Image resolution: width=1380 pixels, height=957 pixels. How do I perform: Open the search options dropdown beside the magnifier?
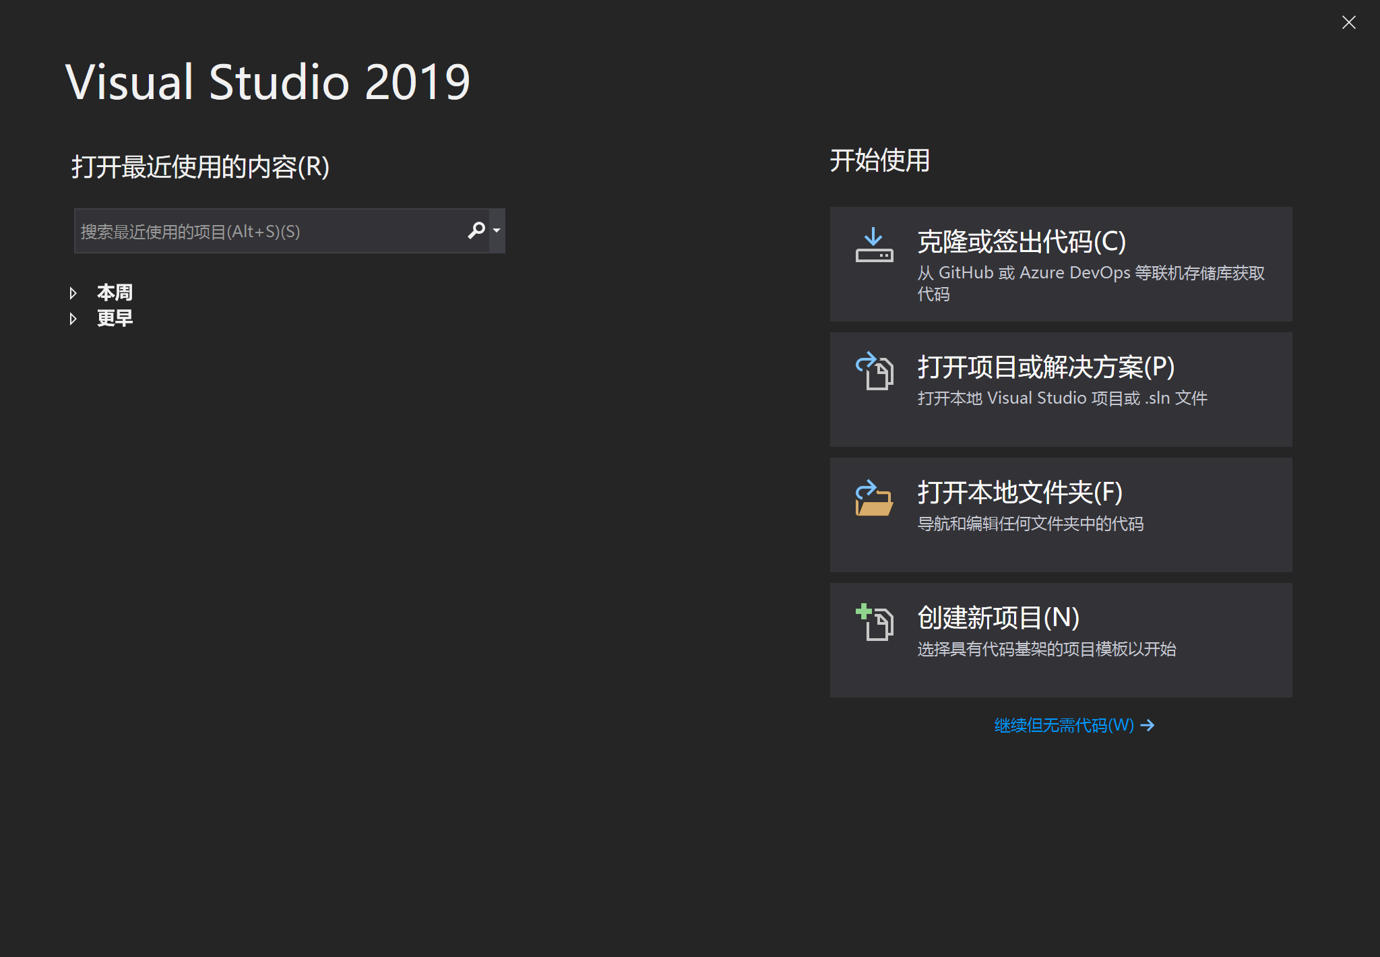(x=497, y=230)
